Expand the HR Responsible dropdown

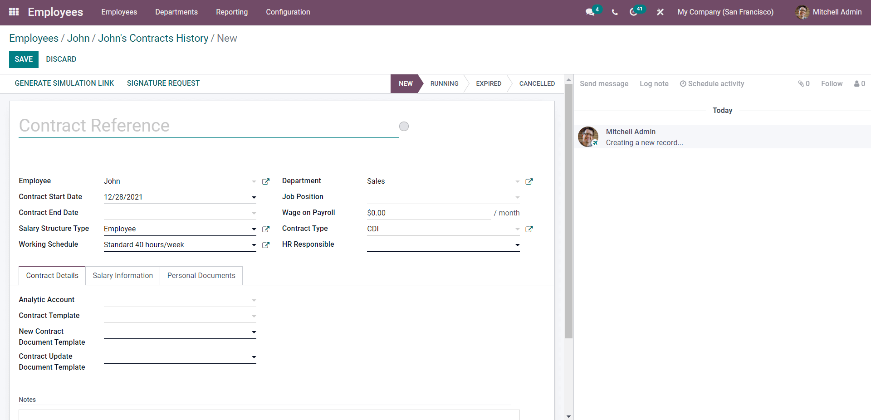coord(517,245)
